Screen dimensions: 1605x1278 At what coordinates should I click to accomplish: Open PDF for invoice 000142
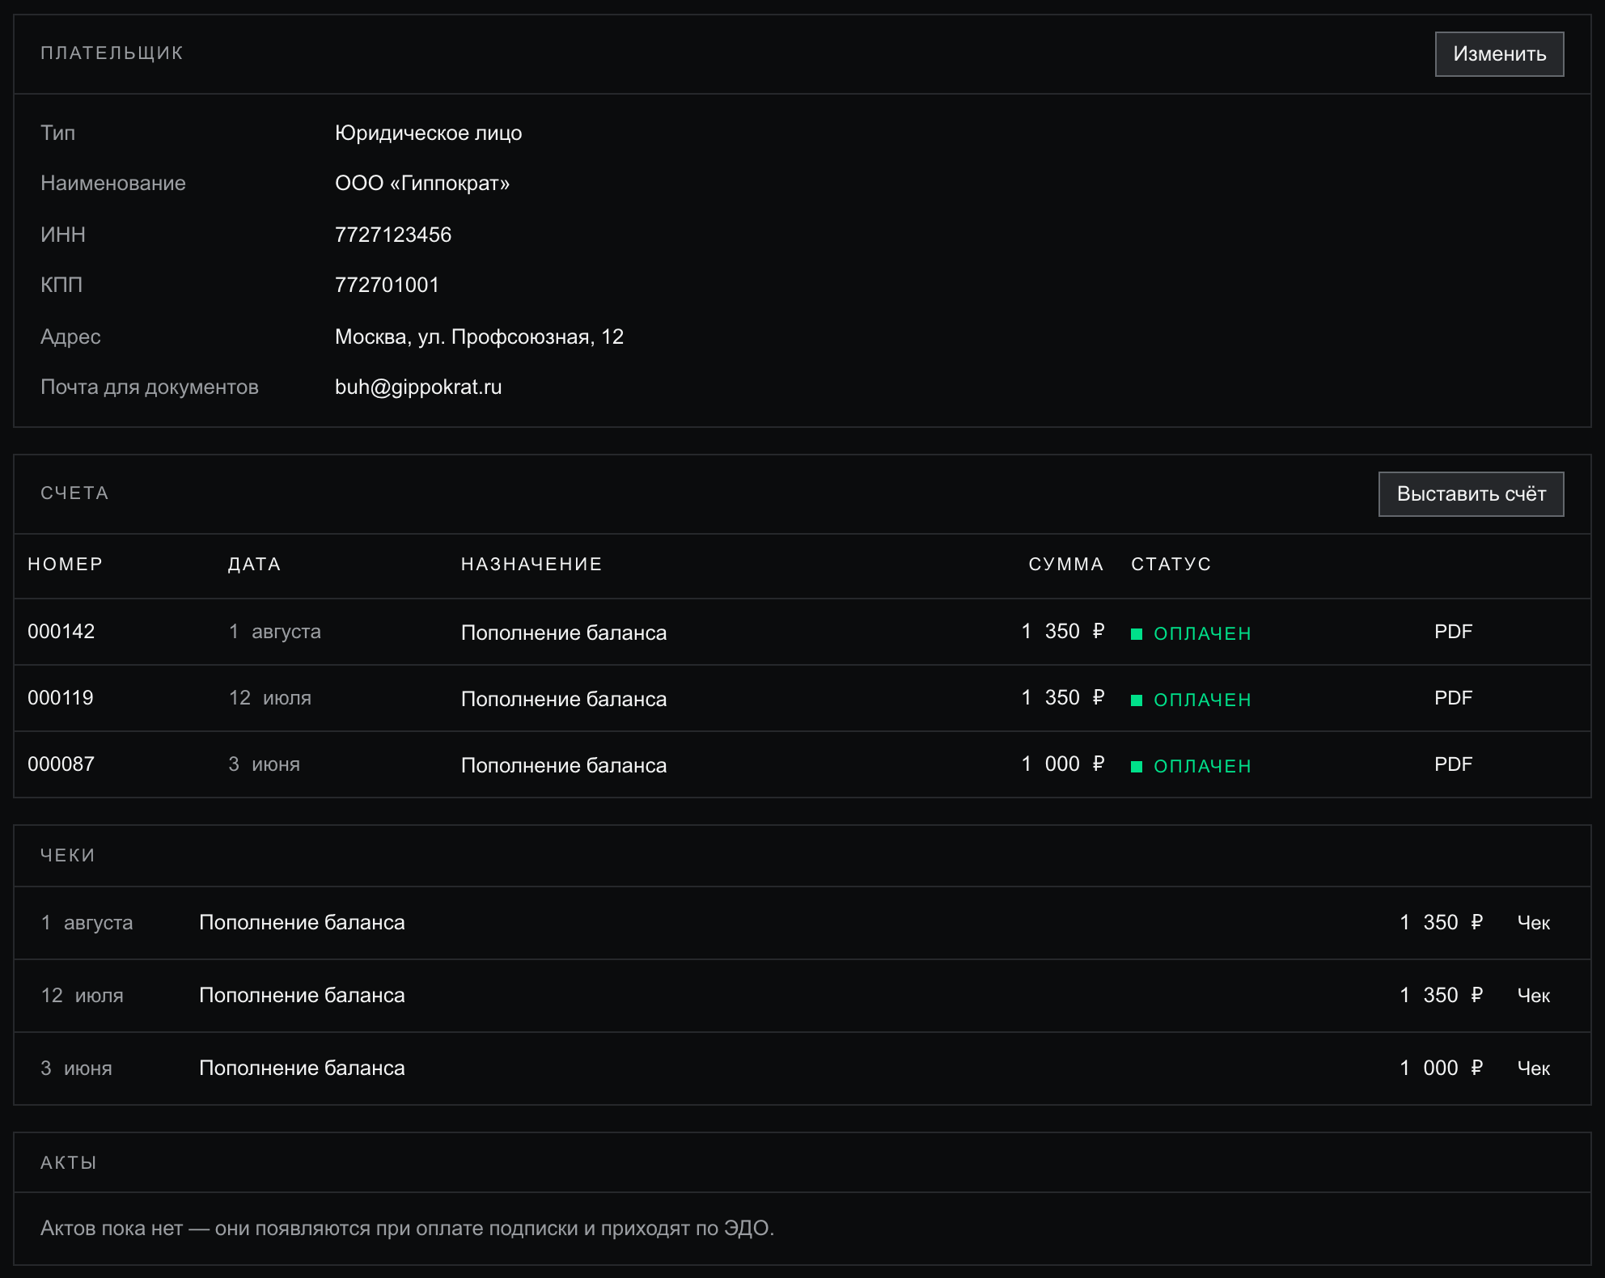(x=1453, y=632)
